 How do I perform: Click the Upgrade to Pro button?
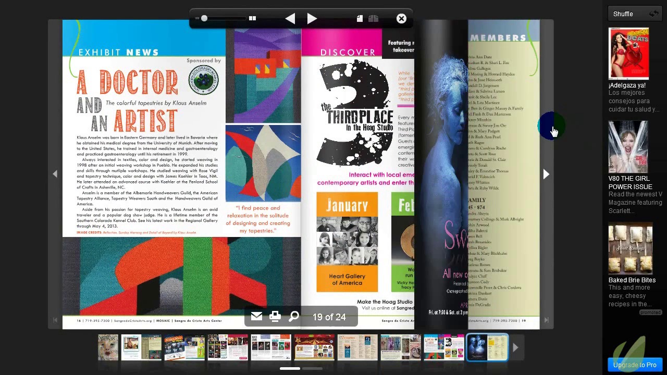635,365
